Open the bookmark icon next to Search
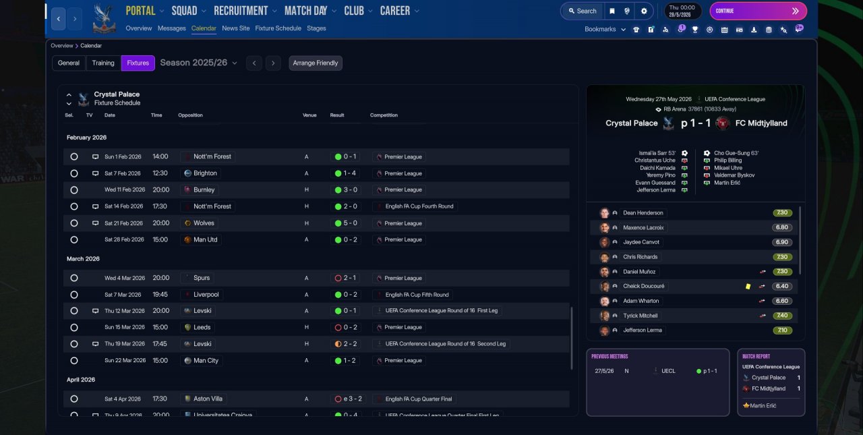 pos(612,11)
